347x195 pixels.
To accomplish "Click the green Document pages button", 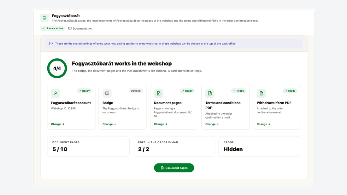I will click(x=174, y=168).
